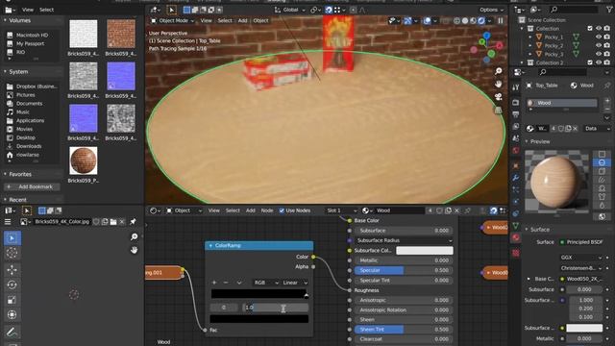
Task: Open the Tool properties tab icon
Action: click(516, 87)
